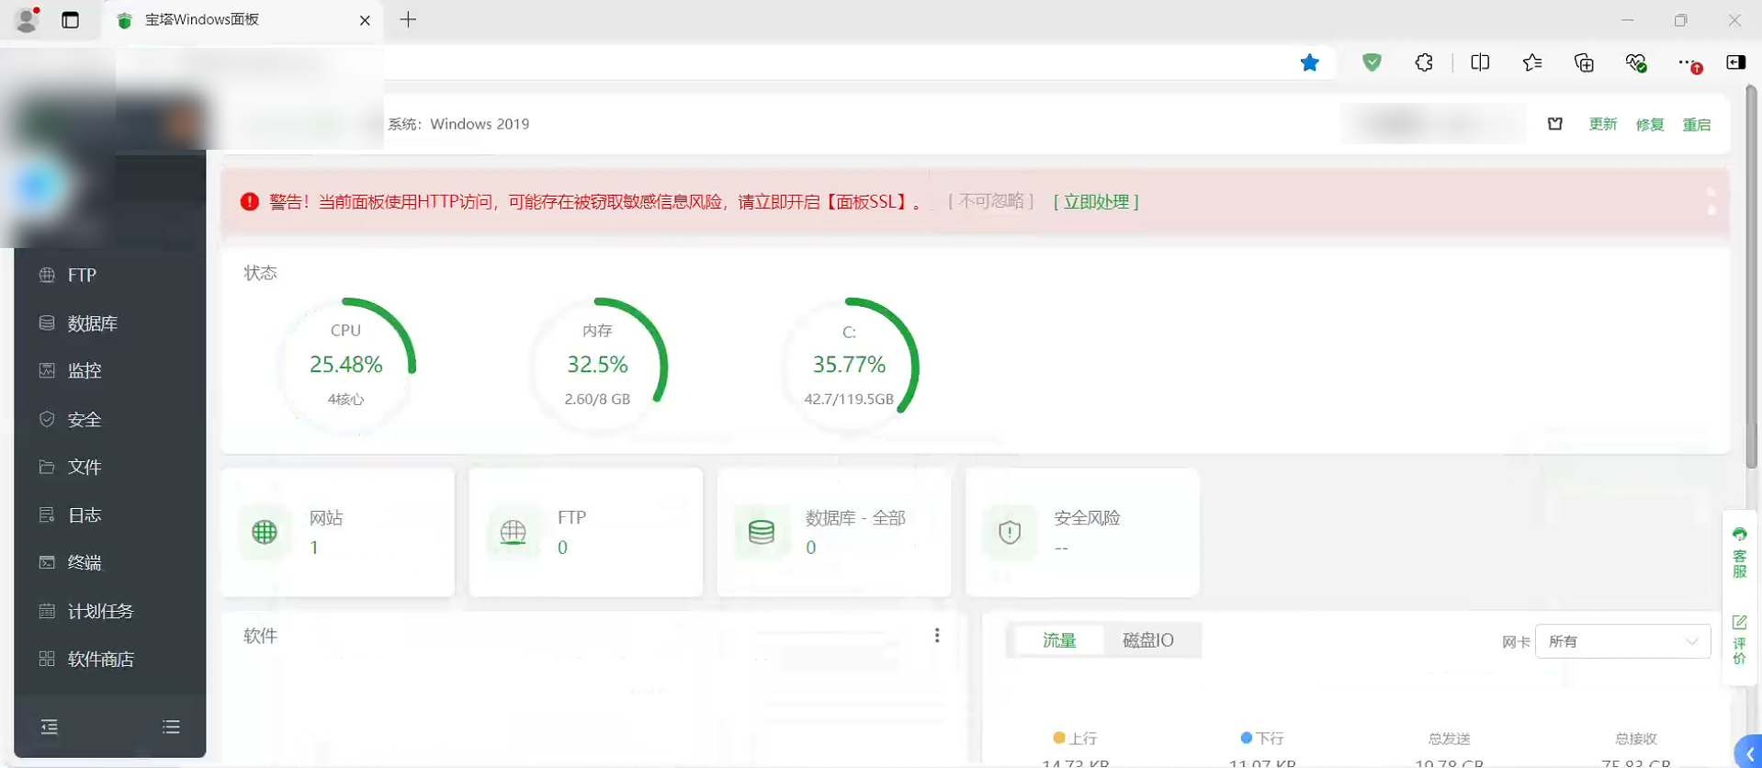1762x768 pixels.
Task: Click the 计划任务 calendar icon in sidebar
Action: pyautogui.click(x=47, y=611)
